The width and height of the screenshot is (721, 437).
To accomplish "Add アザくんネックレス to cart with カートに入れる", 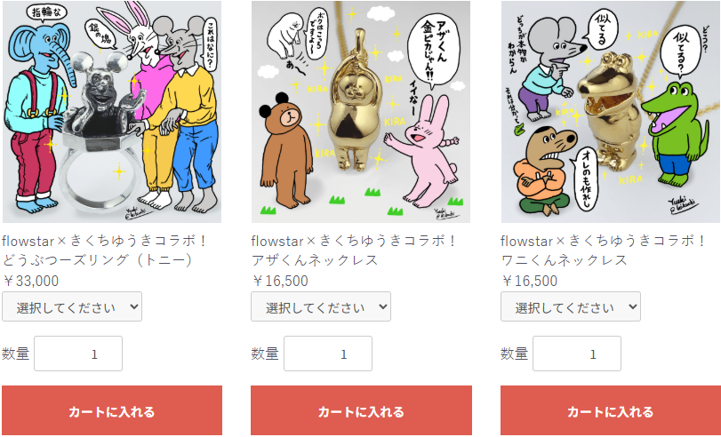I will click(x=362, y=410).
